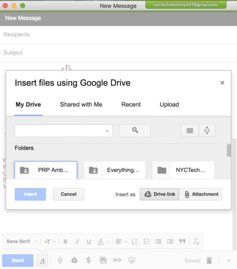Screen dimensions: 237x269
Task: Toggle bold formatting
Action: click(x=65, y=241)
